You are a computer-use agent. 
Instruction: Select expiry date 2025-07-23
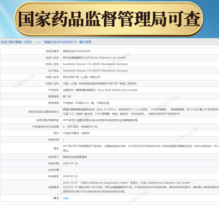tap(70, 176)
